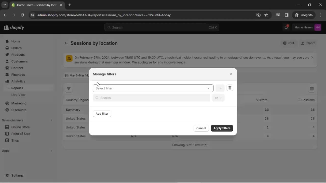This screenshot has height=183, width=326.
Task: Open the notifications bell
Action: pyautogui.click(x=286, y=27)
